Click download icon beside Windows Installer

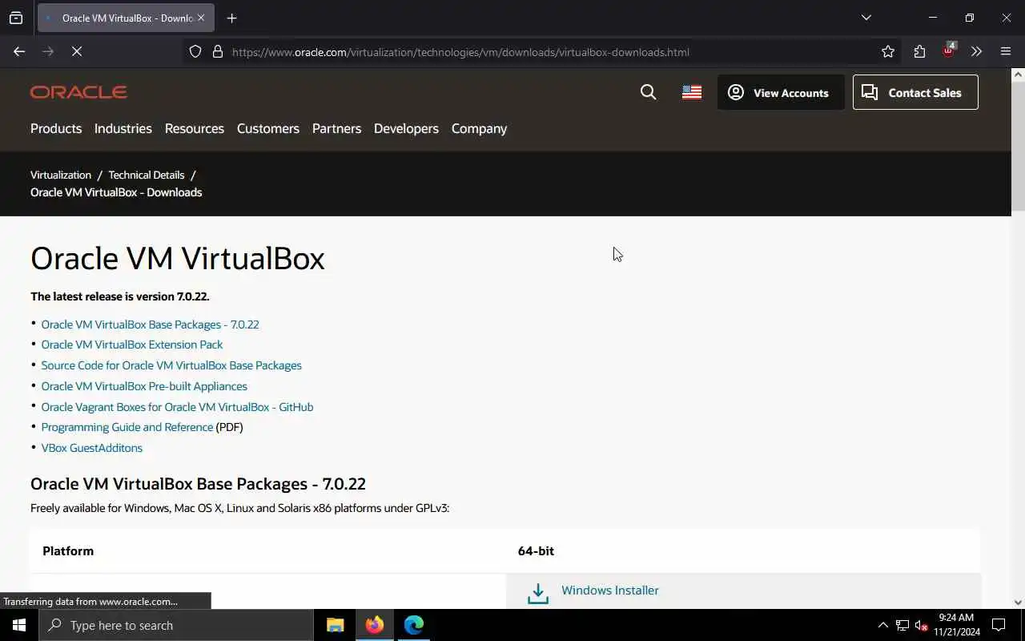[x=538, y=593]
